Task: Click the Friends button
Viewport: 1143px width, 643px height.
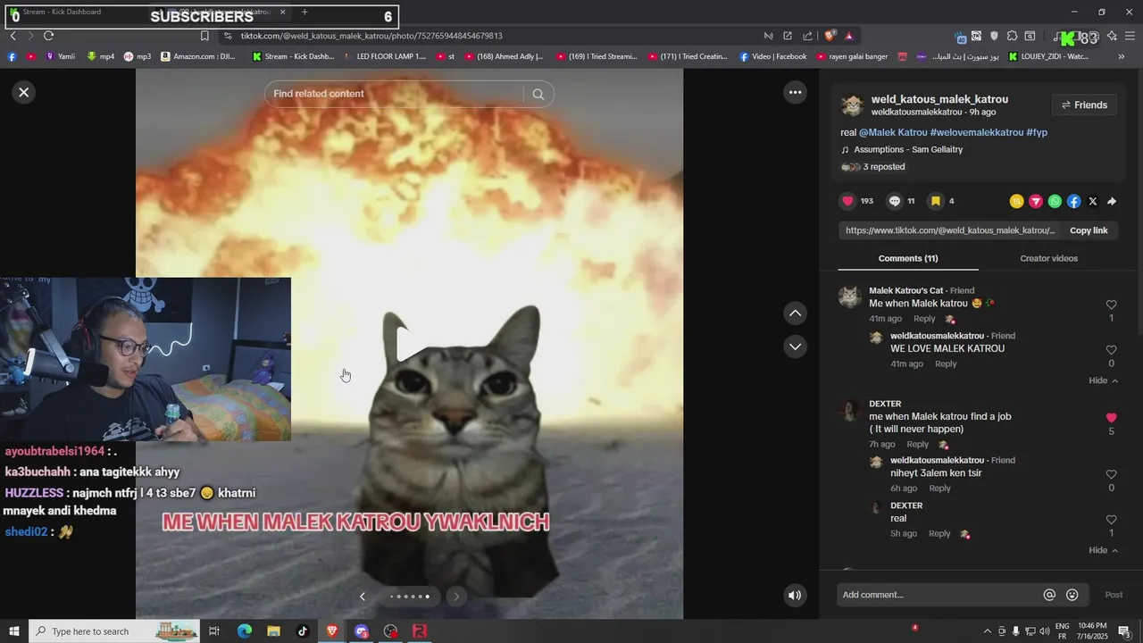Action: point(1084,105)
